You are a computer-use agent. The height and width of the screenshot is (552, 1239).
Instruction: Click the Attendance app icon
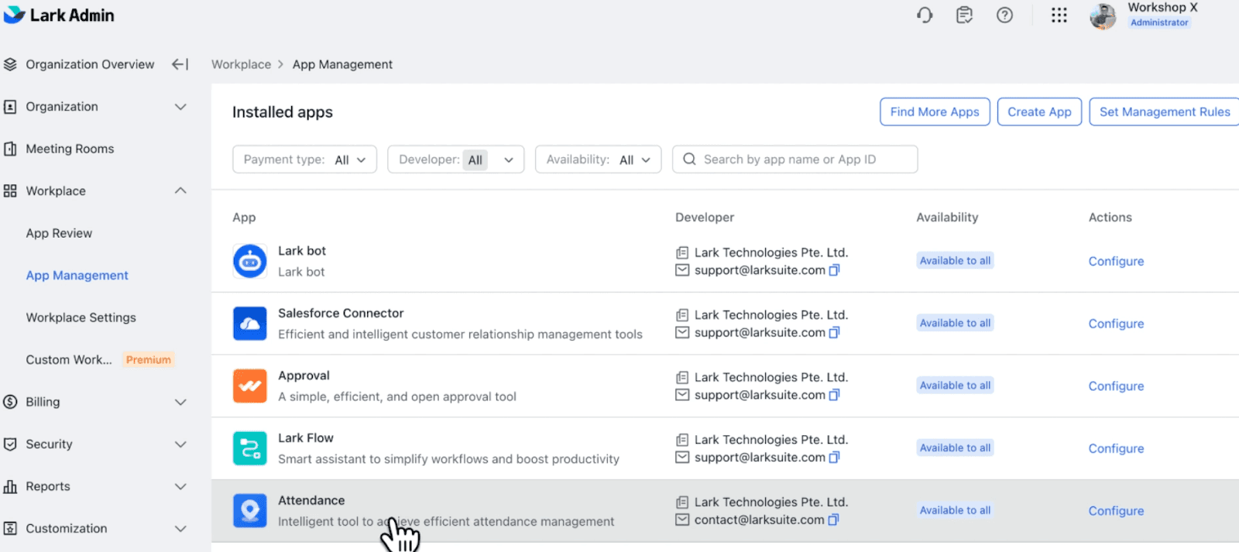(249, 511)
